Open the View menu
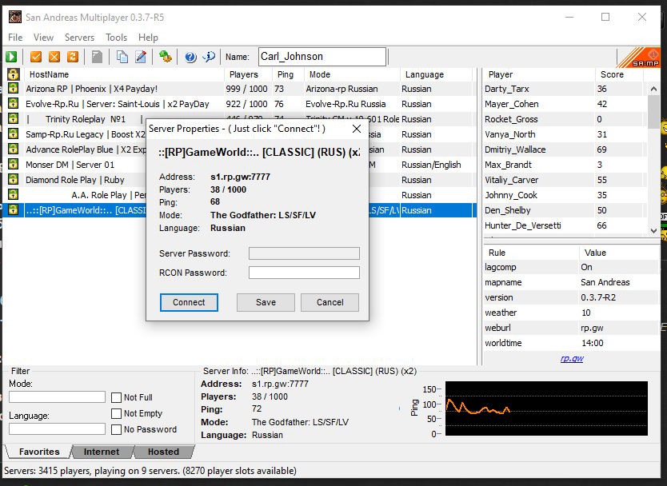The width and height of the screenshot is (667, 486). pyautogui.click(x=43, y=38)
